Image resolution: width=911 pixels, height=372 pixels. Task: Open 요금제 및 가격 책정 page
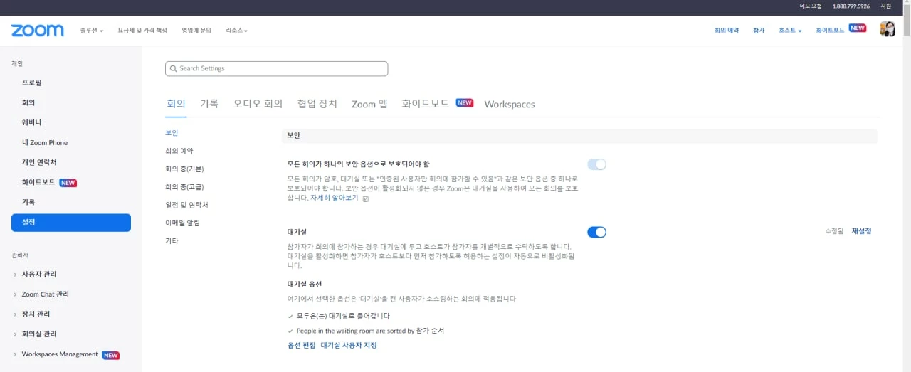142,31
